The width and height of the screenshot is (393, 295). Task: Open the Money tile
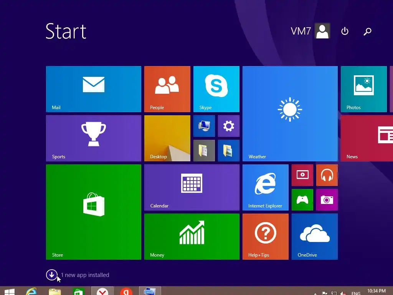click(192, 237)
